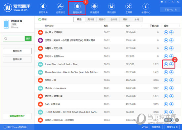Play the 00:37 595.94KB ringtone
This screenshot has height=130, width=182.
pyautogui.click(x=166, y=32)
